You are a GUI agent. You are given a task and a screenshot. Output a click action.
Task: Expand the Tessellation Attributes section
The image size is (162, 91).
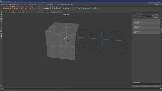146,20
